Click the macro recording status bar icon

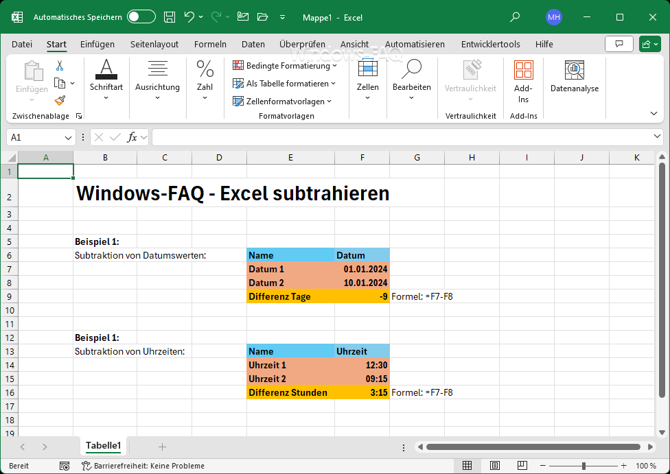[64, 466]
